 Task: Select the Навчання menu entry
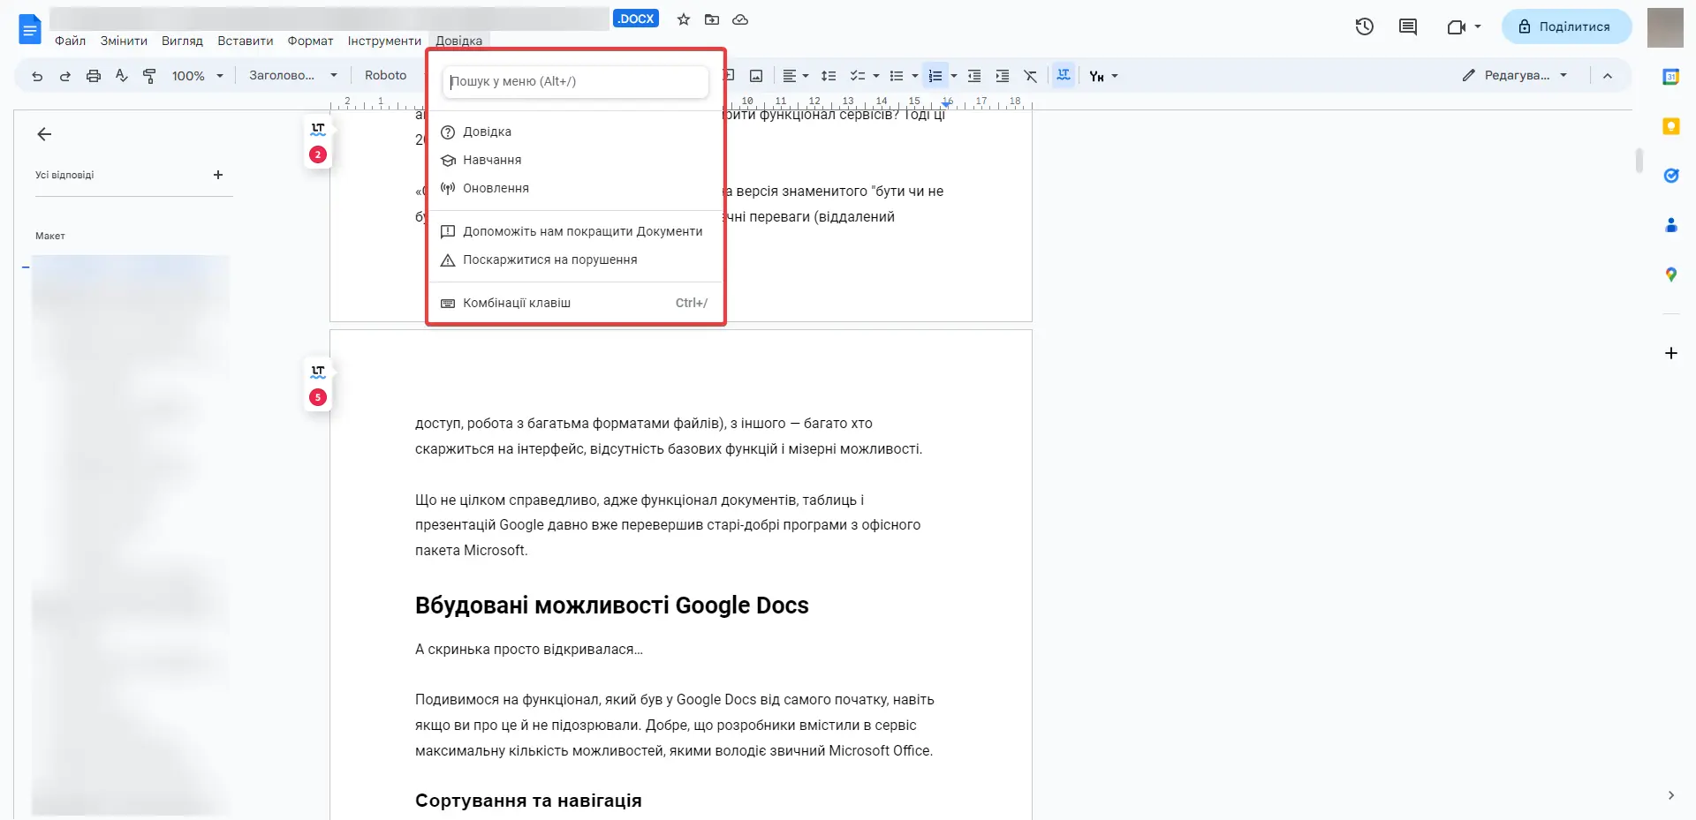click(x=575, y=160)
